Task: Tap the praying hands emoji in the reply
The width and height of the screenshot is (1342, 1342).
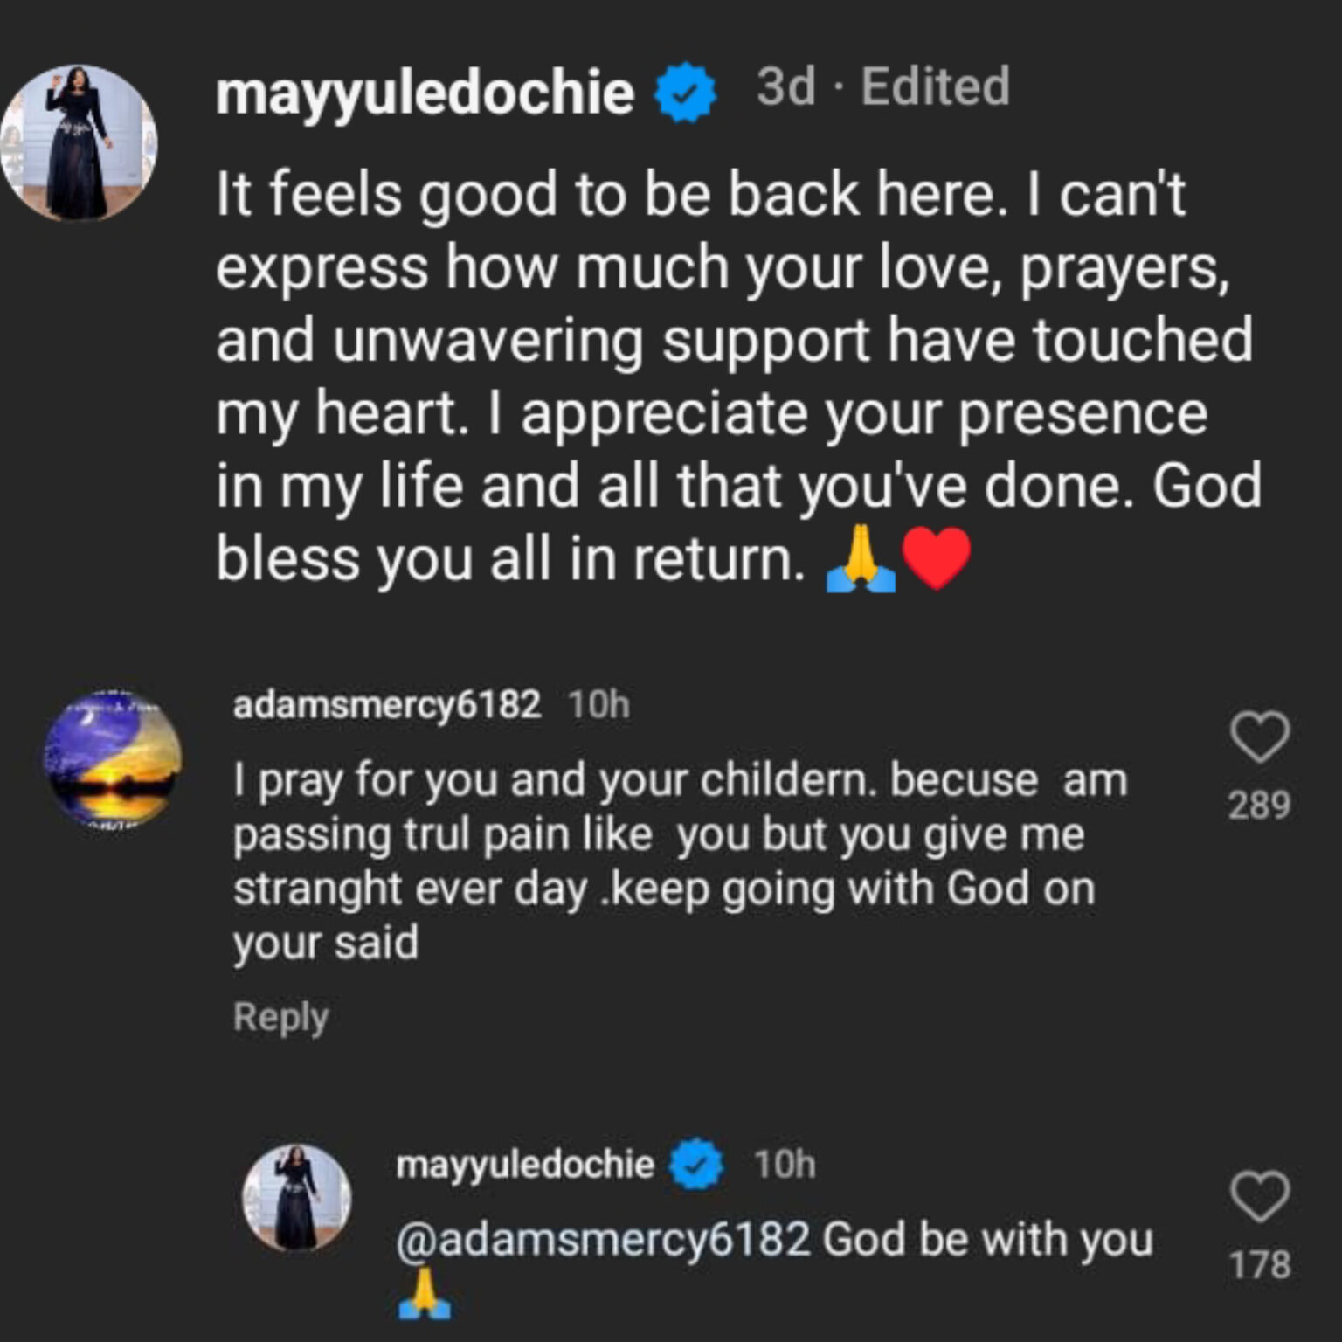Action: coord(424,1295)
